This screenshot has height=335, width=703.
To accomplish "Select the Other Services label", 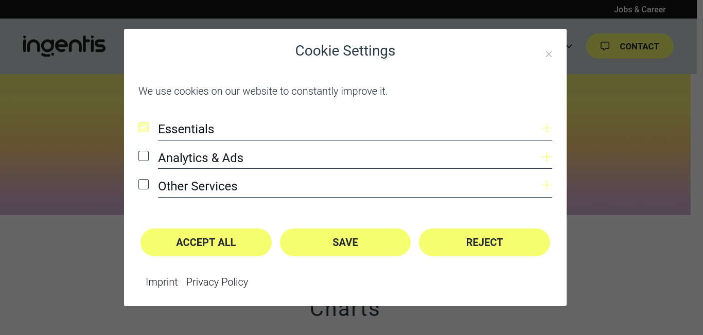I will click(x=198, y=186).
